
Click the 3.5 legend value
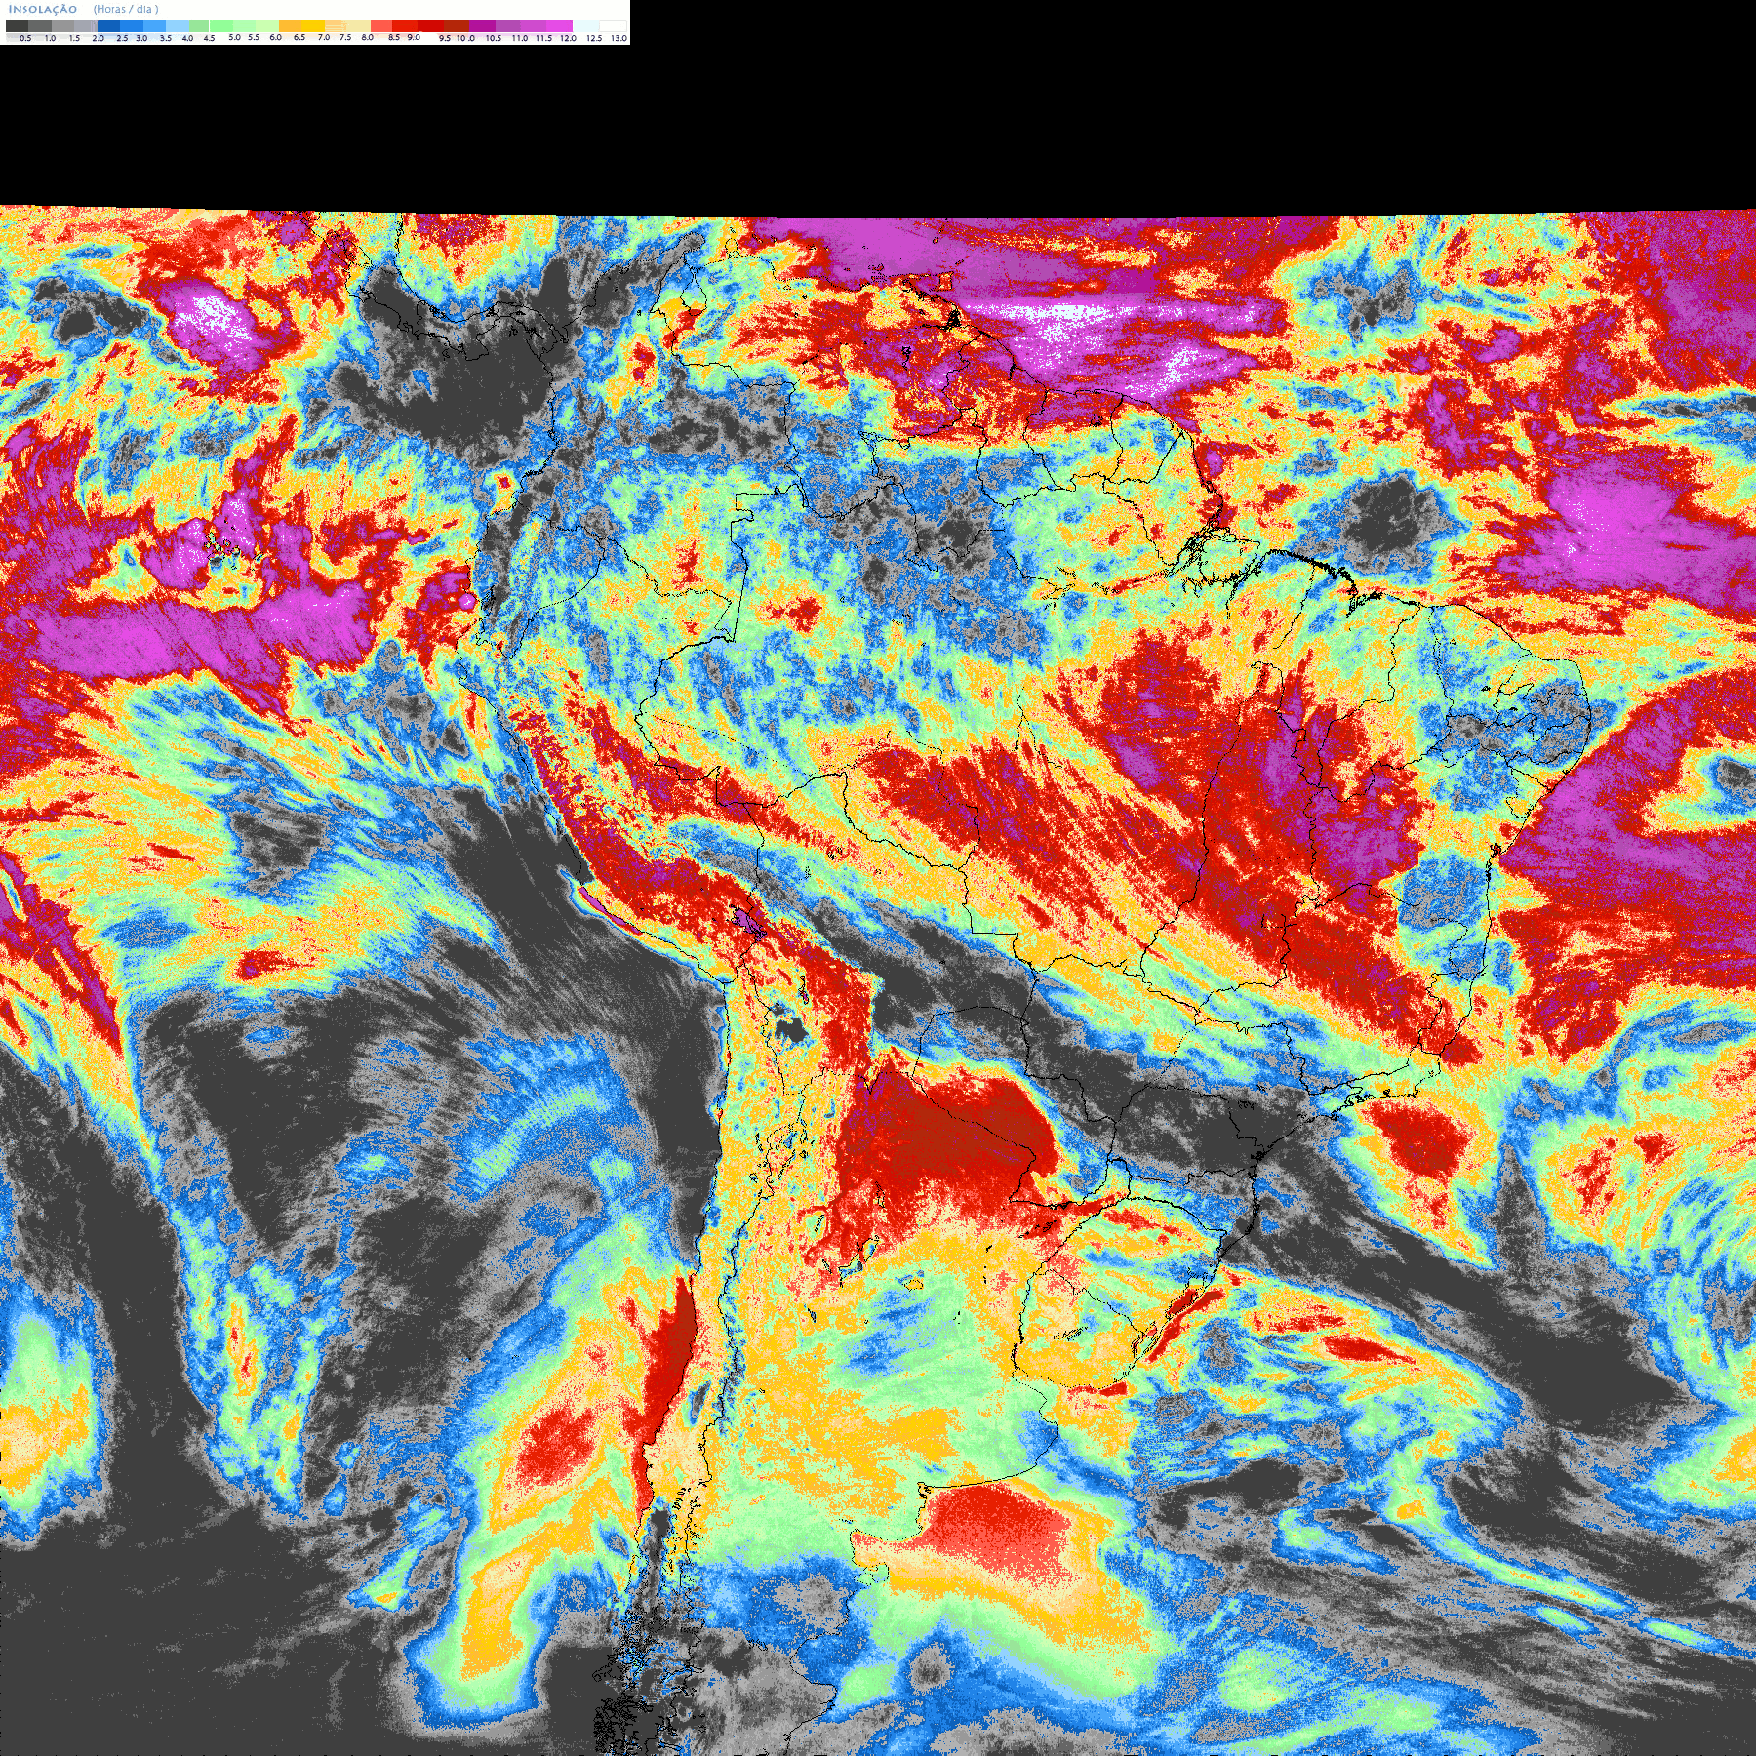click(x=166, y=38)
